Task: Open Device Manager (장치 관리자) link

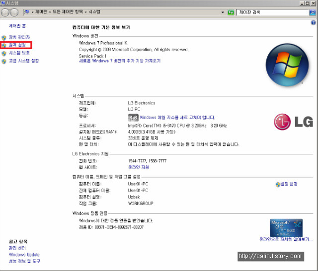Action: click(19, 37)
